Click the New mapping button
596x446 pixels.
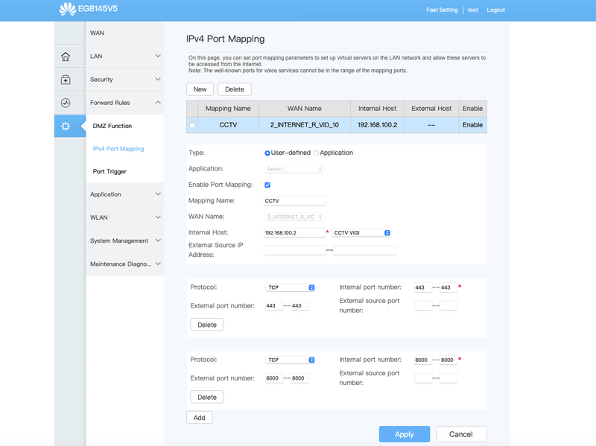[x=200, y=89]
